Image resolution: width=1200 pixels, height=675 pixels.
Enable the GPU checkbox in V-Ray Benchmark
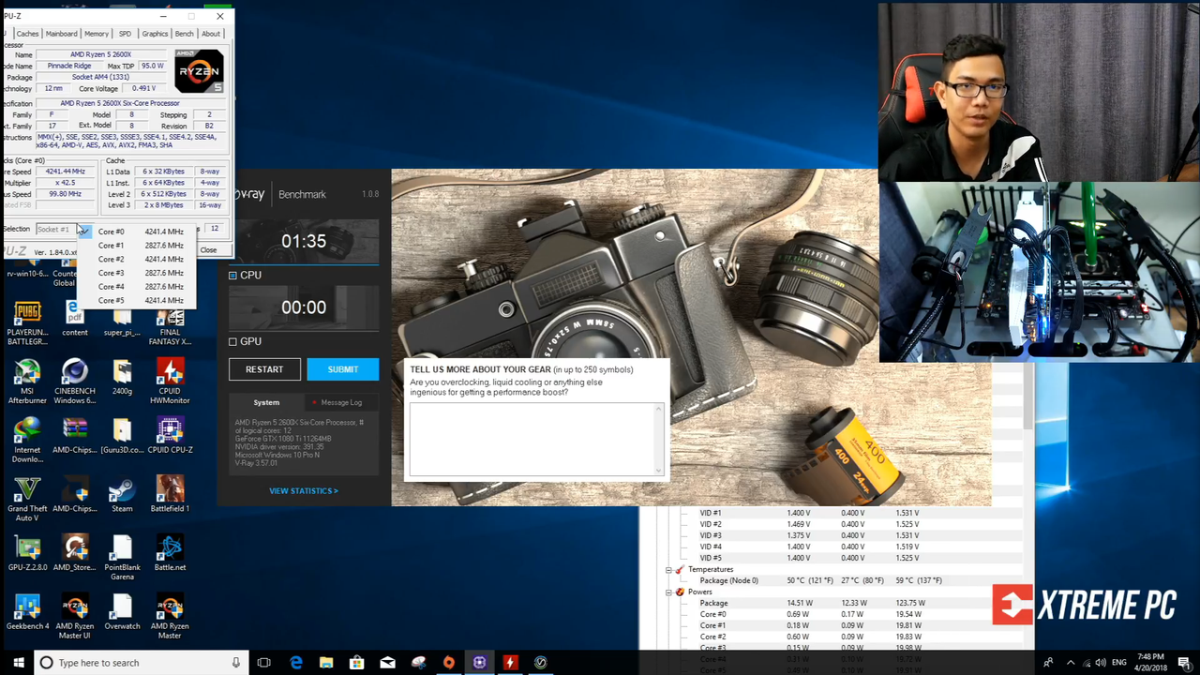232,342
